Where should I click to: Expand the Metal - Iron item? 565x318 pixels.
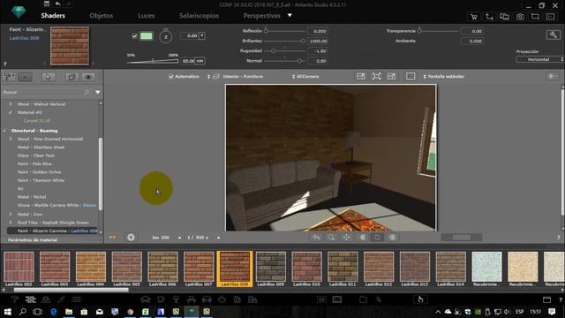coord(11,214)
